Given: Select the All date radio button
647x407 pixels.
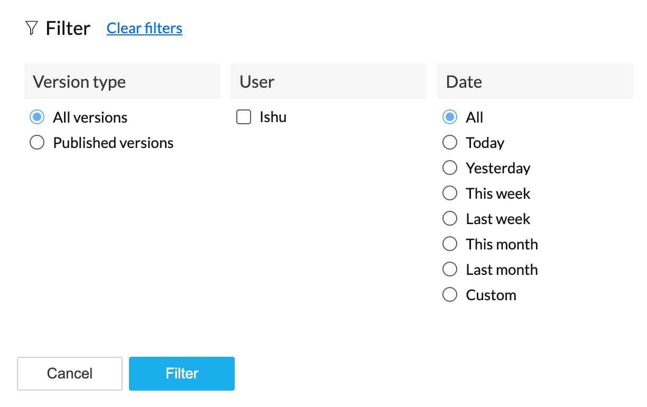Looking at the screenshot, I should 450,117.
